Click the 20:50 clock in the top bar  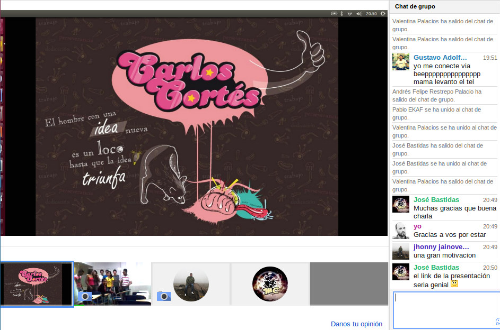point(371,14)
